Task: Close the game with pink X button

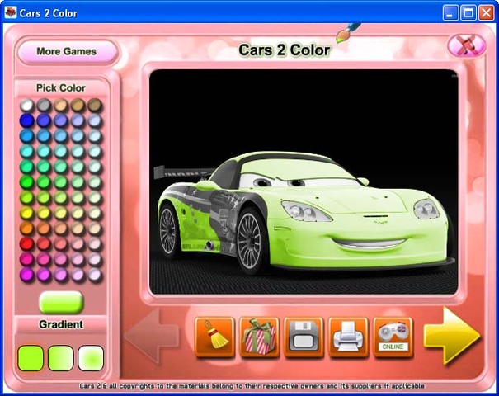Action: point(467,45)
